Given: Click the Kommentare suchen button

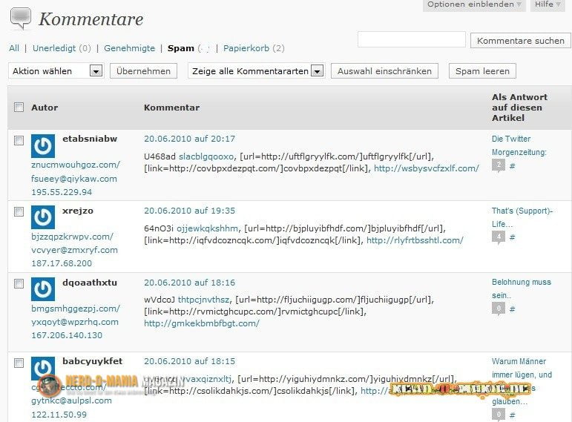Looking at the screenshot, I should pos(520,41).
